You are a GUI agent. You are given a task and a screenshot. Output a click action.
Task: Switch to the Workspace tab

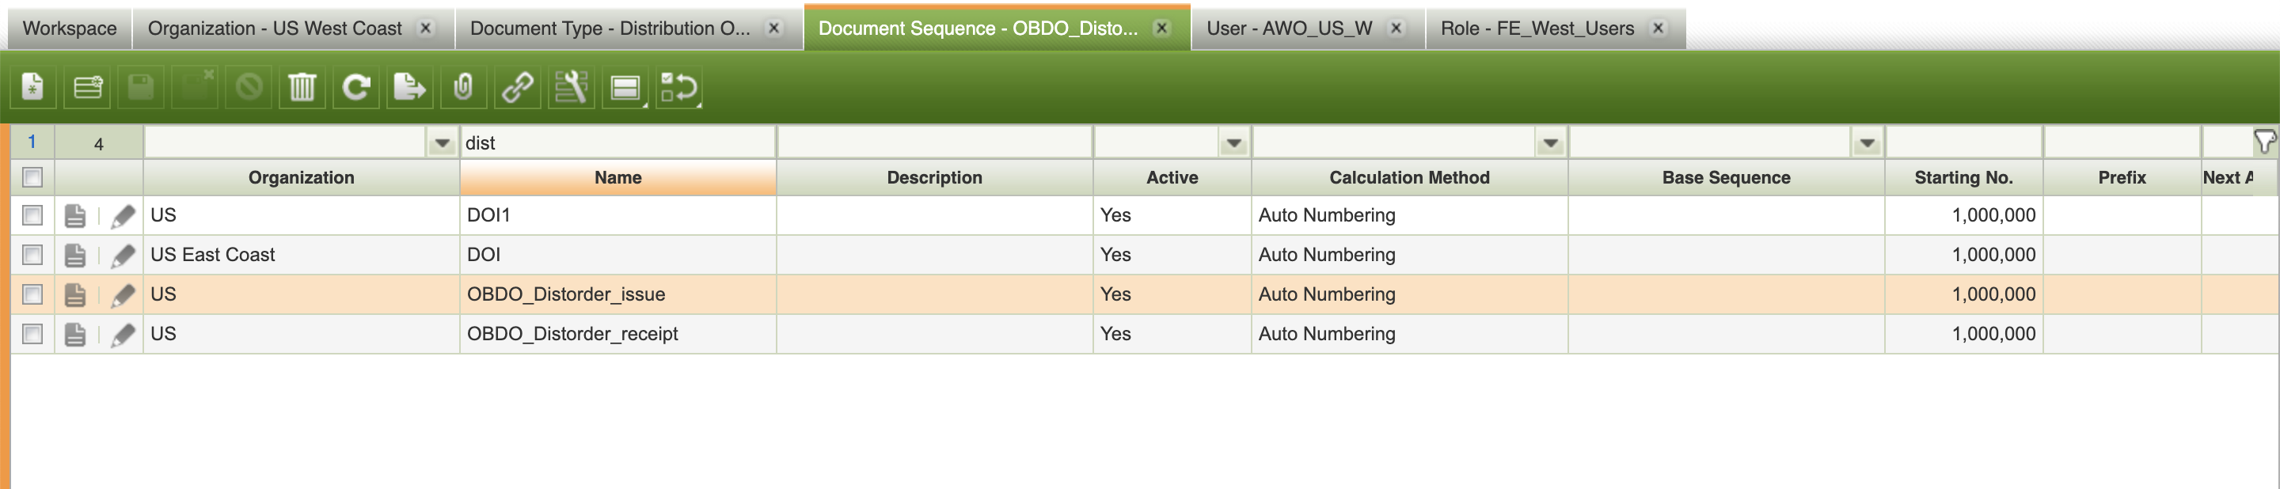(69, 28)
